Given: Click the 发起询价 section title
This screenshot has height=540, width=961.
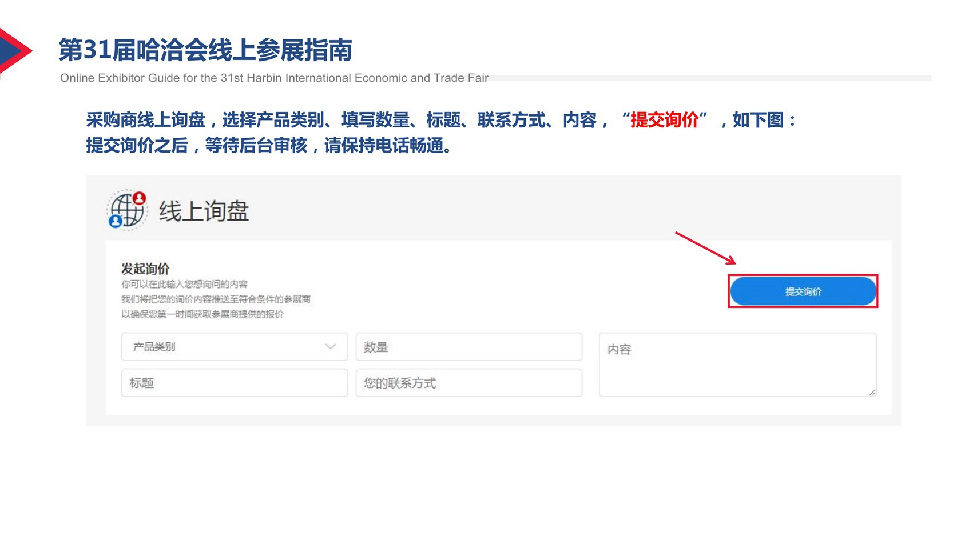Looking at the screenshot, I should (x=145, y=269).
